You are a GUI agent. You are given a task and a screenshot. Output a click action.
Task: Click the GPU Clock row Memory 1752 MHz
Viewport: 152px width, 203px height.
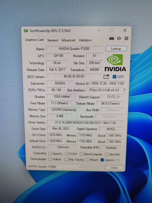coord(86,135)
